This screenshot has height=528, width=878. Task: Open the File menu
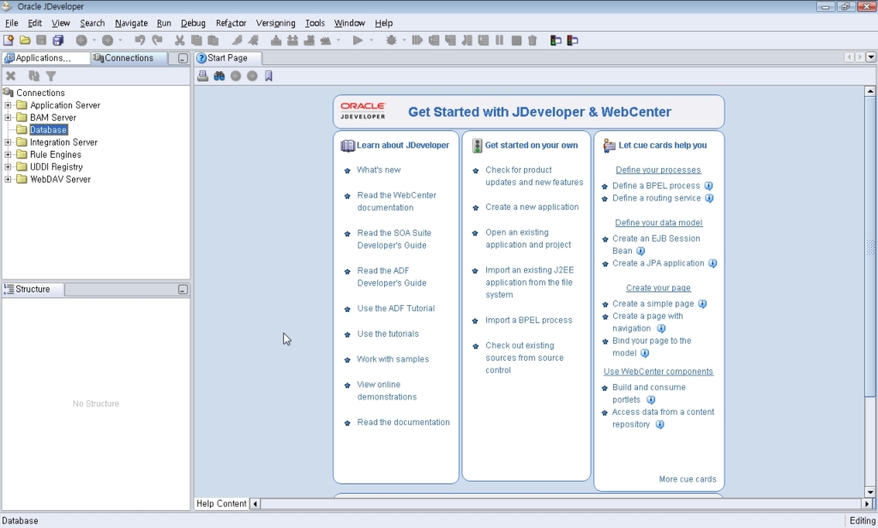(12, 23)
